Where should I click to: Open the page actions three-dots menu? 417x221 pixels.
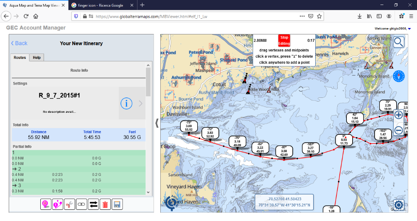302,16
